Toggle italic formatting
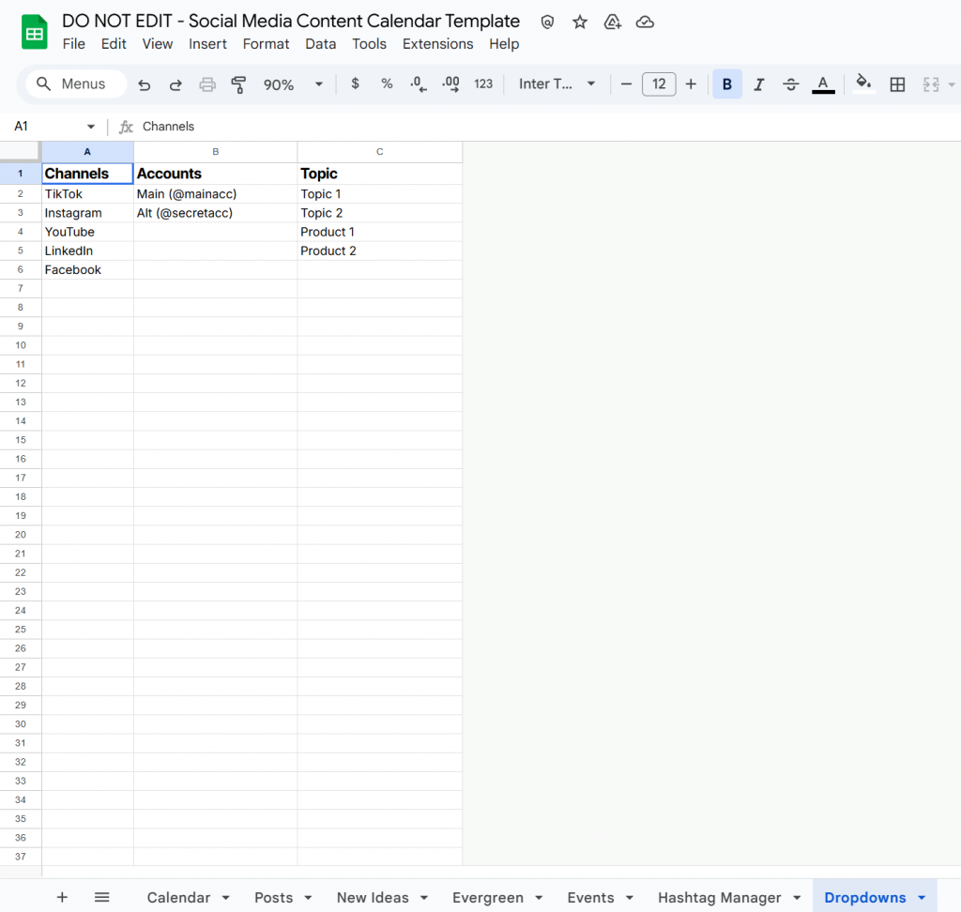961x912 pixels. (759, 84)
